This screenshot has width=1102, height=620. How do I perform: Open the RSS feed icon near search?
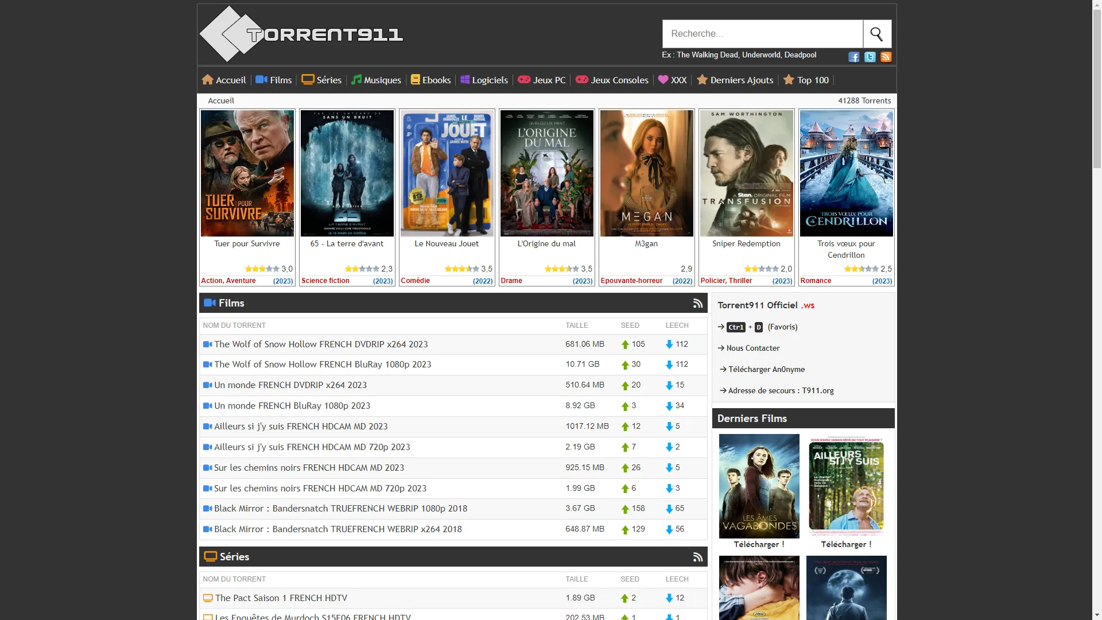pyautogui.click(x=886, y=57)
